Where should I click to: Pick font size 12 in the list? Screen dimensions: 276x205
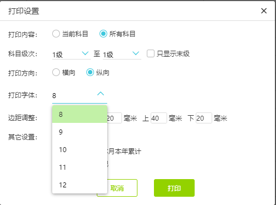[x=80, y=185]
